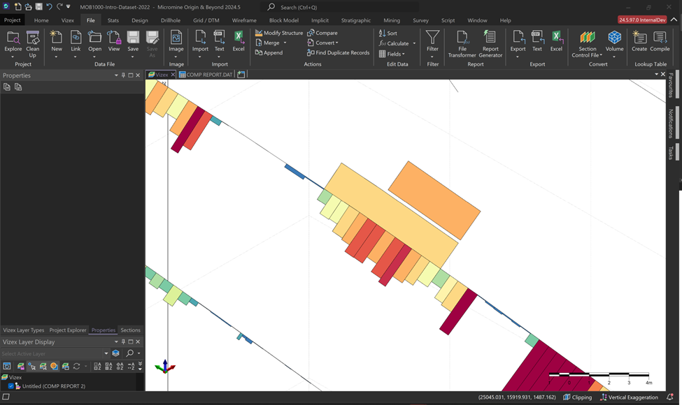Click the Volume convert icon
The height and width of the screenshot is (405, 682).
click(614, 40)
